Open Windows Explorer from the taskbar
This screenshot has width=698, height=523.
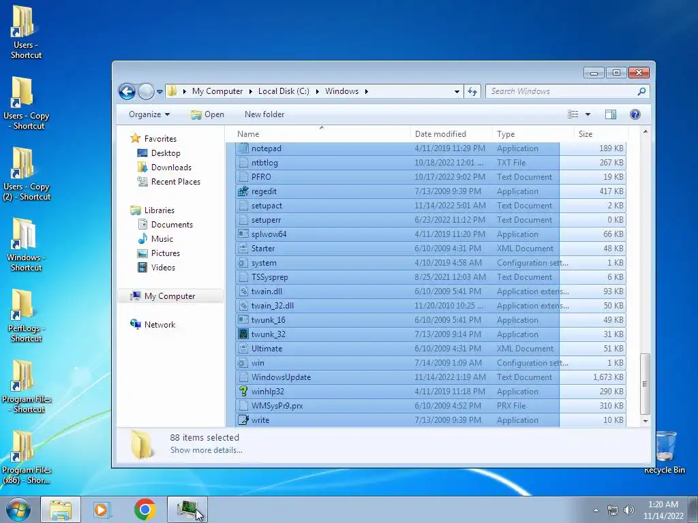coord(61,509)
